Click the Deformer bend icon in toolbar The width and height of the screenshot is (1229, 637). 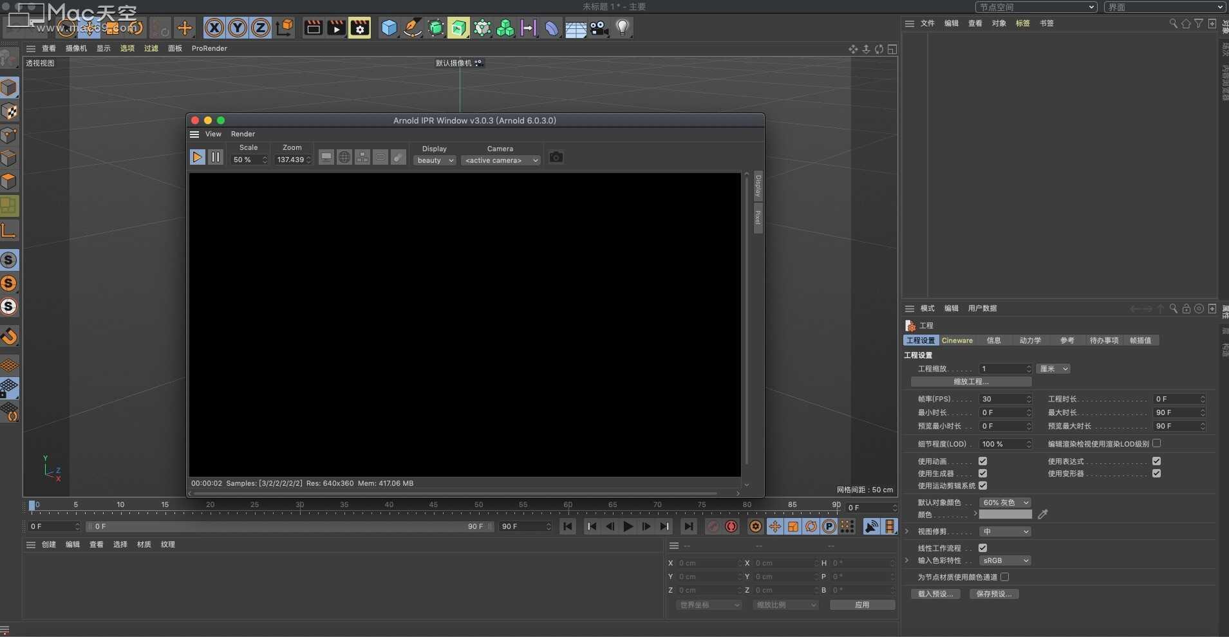(552, 28)
